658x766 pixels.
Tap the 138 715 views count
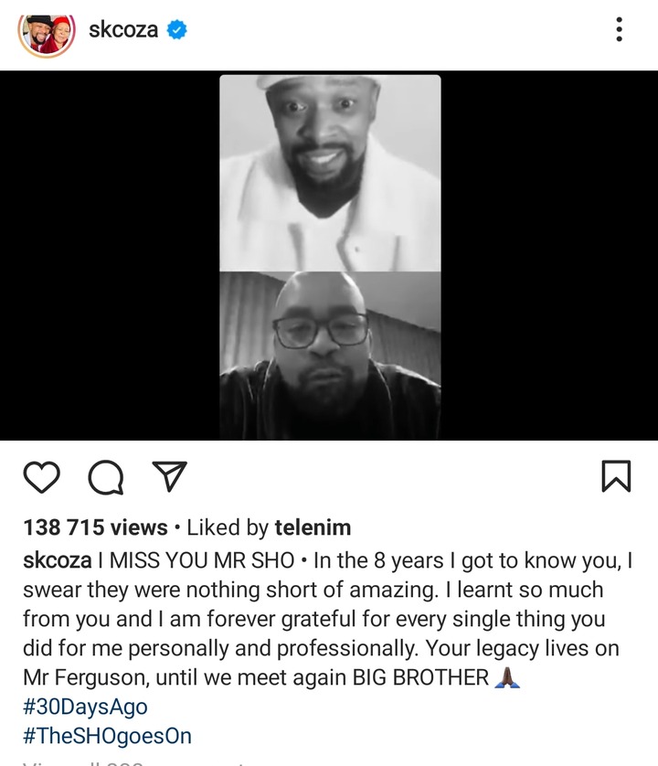[95, 527]
